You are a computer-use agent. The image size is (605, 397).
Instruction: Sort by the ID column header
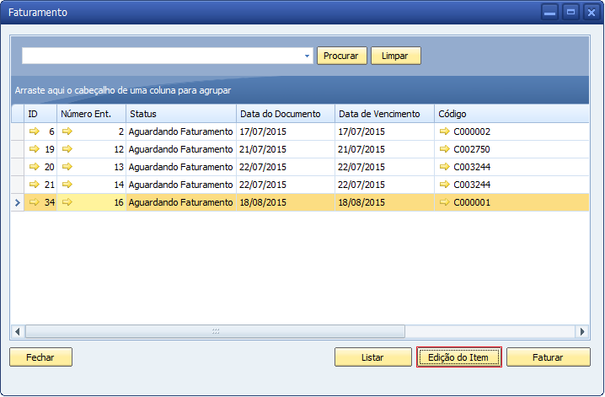(40, 114)
